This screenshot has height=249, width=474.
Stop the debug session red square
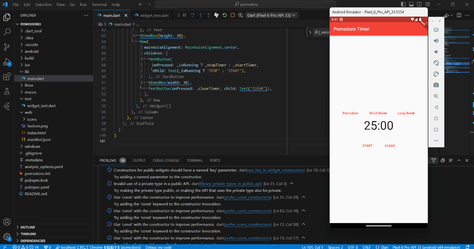(233, 15)
